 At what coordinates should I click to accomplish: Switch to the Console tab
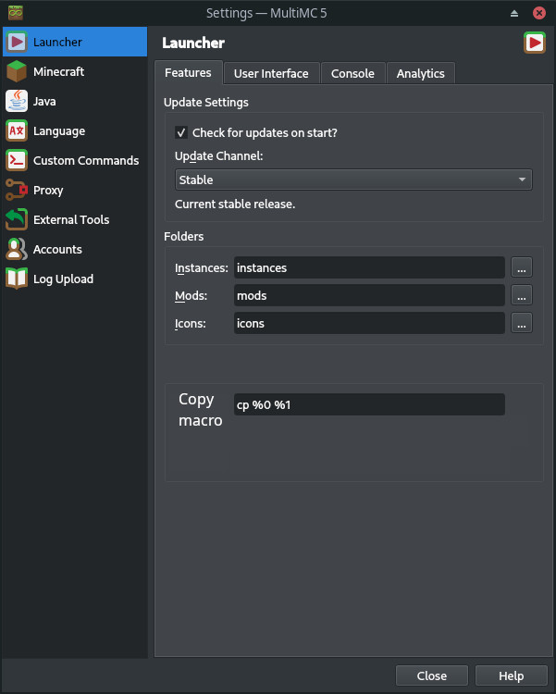352,73
